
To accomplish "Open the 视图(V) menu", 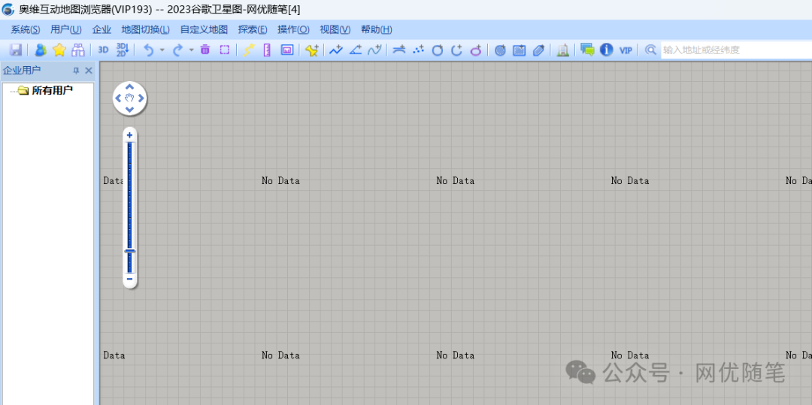I will [335, 29].
